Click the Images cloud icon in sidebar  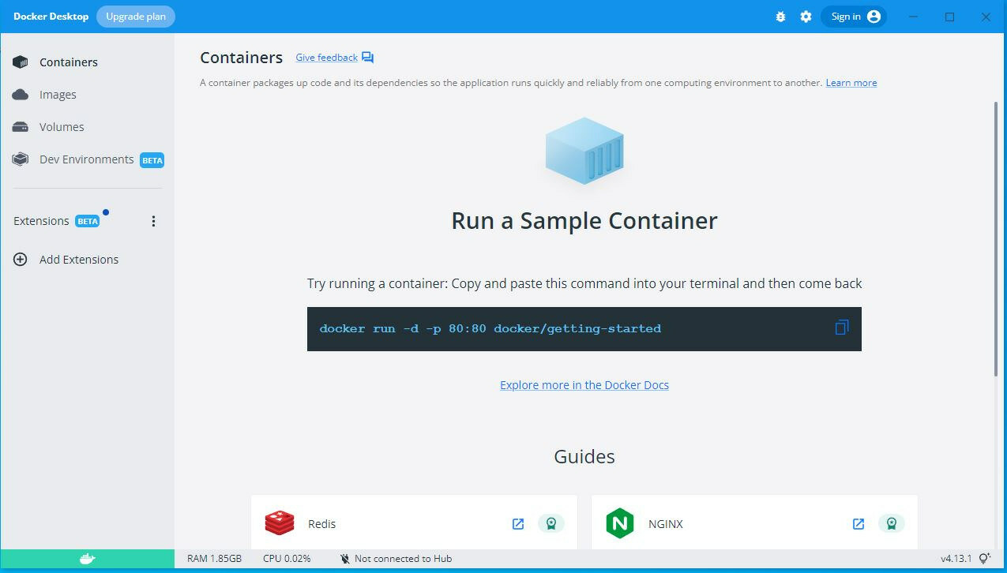(21, 95)
